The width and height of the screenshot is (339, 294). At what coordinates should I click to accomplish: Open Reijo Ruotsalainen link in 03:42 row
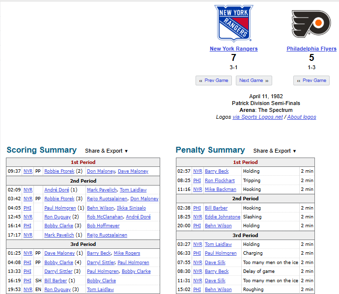pyautogui.click(x=107, y=199)
